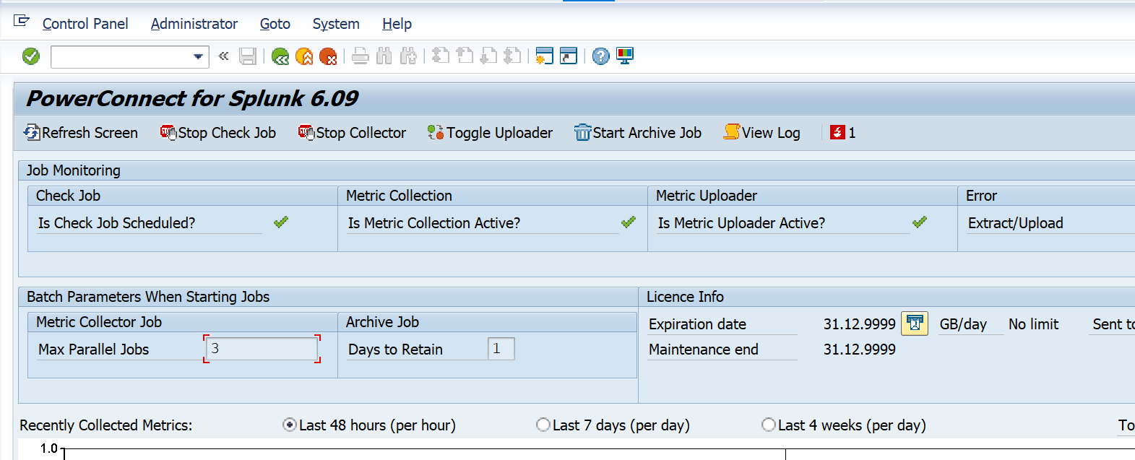Expand the command field dropdown arrow
This screenshot has width=1135, height=460.
[198, 56]
